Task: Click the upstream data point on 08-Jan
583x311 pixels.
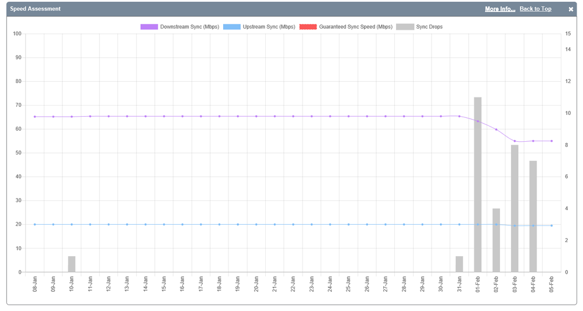Action: pyautogui.click(x=35, y=225)
